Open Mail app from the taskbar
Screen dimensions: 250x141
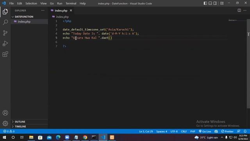[x=49, y=137]
